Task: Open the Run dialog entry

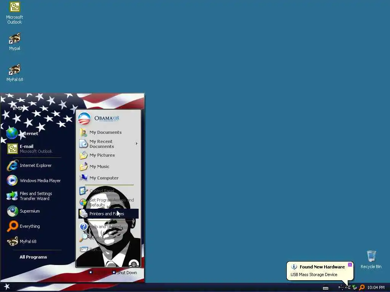Action: [109, 249]
